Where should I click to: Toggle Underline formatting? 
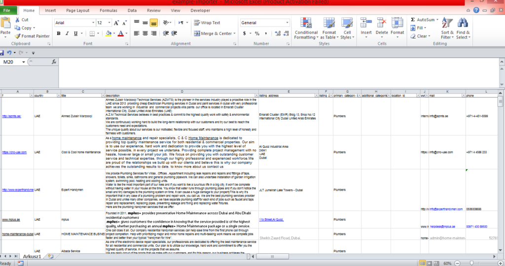[75, 33]
